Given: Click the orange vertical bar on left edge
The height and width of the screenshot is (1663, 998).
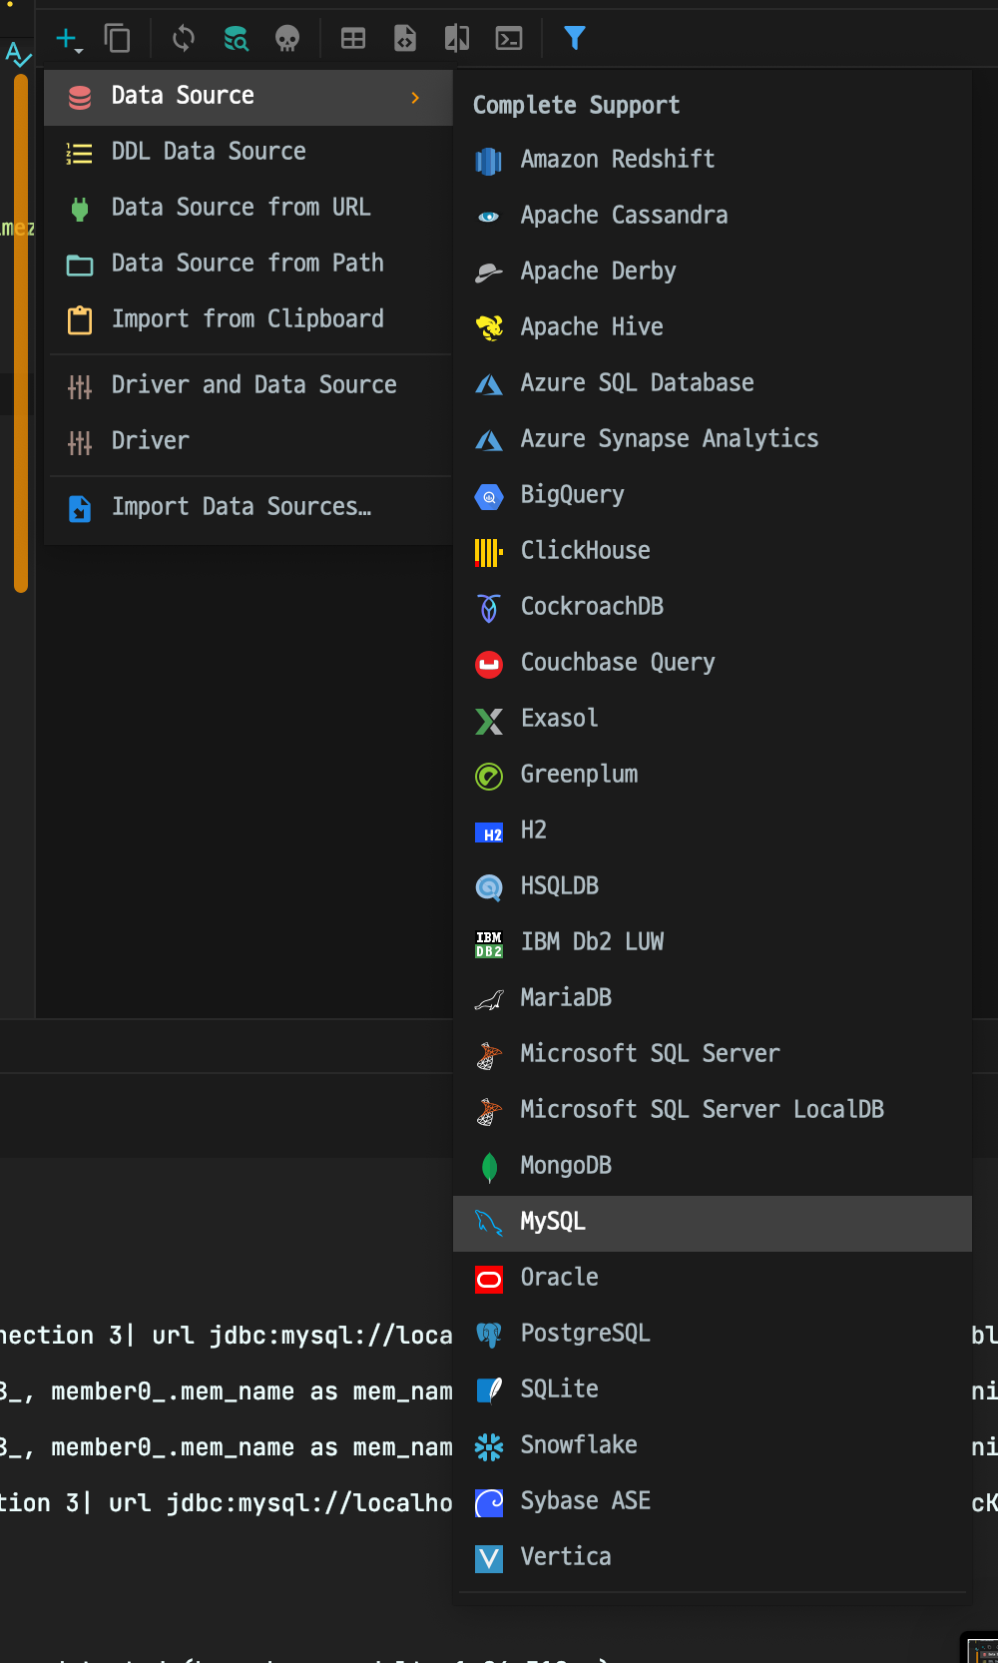Looking at the screenshot, I should tap(20, 333).
